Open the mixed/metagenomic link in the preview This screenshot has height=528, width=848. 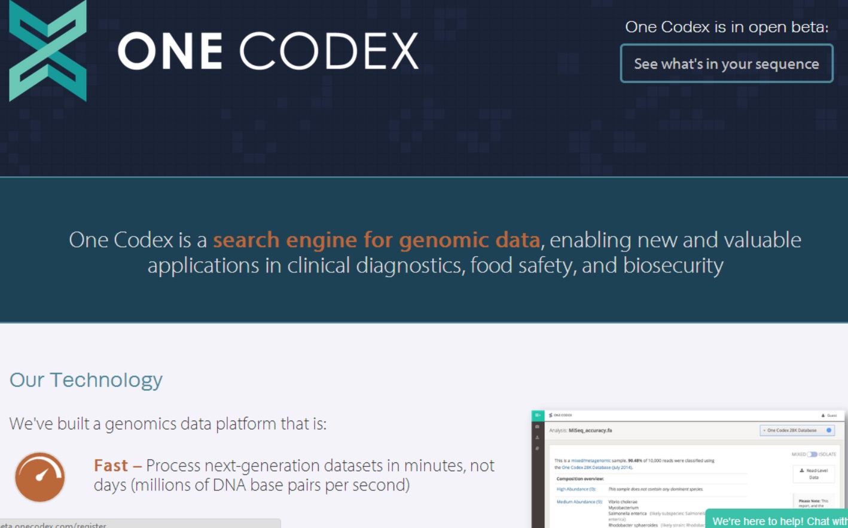click(590, 461)
